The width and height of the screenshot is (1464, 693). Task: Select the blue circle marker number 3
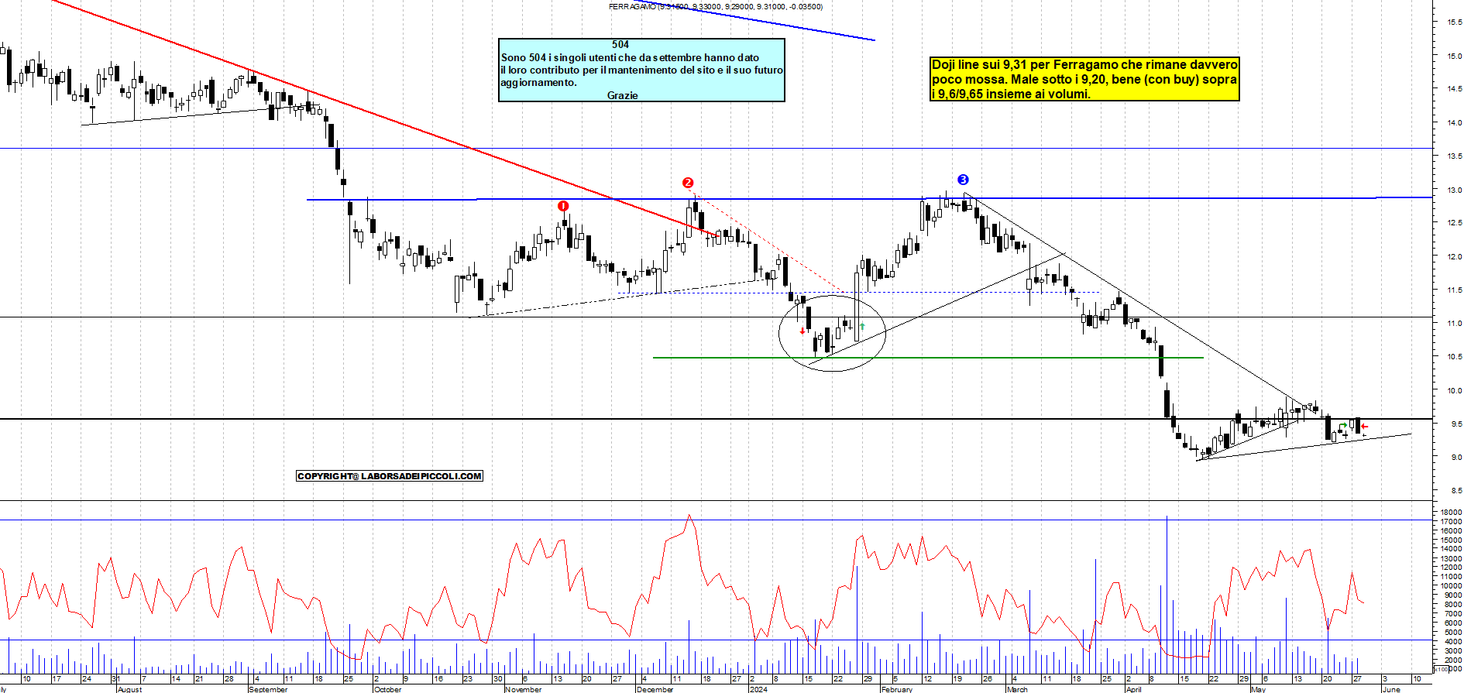click(963, 180)
